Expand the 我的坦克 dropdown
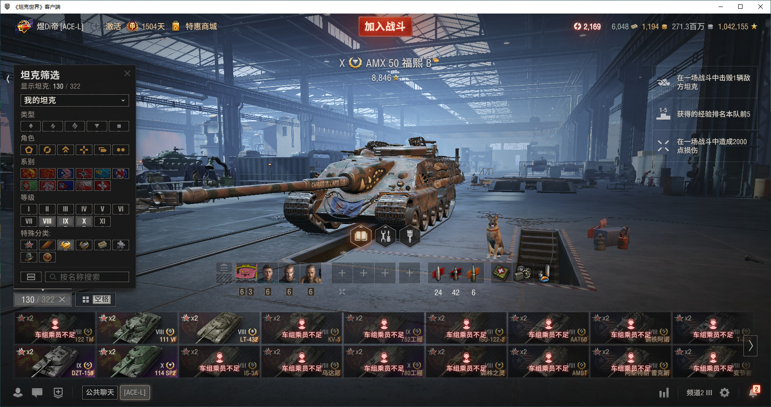 (x=75, y=100)
